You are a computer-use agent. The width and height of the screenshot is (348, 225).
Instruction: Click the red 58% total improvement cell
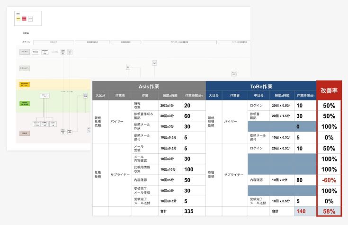(x=329, y=211)
